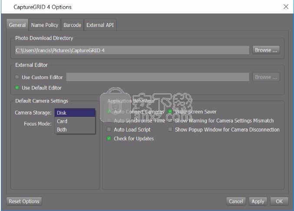This screenshot has height=211, width=294.
Task: Close the CaptureGRID 4 Options dialog
Action: 286,7
